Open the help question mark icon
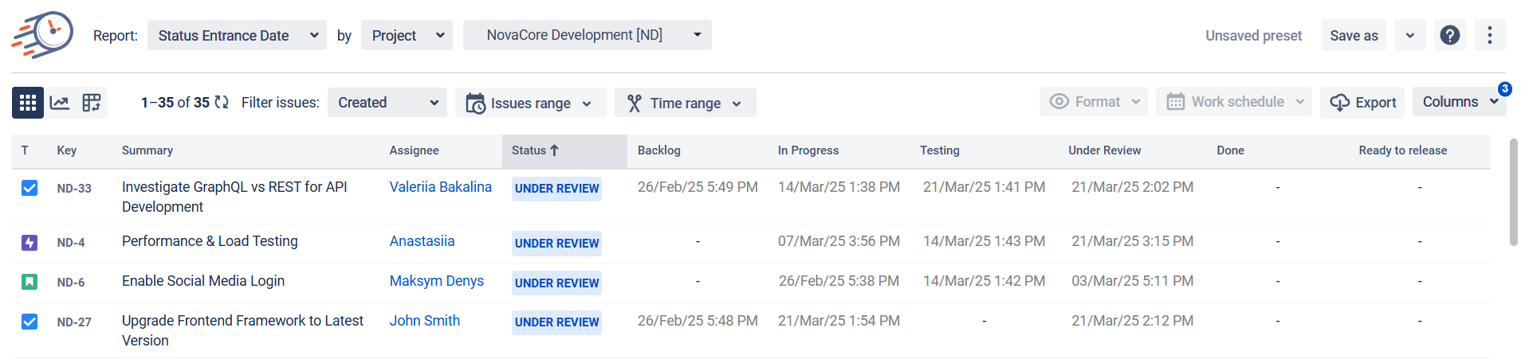 coord(1450,35)
